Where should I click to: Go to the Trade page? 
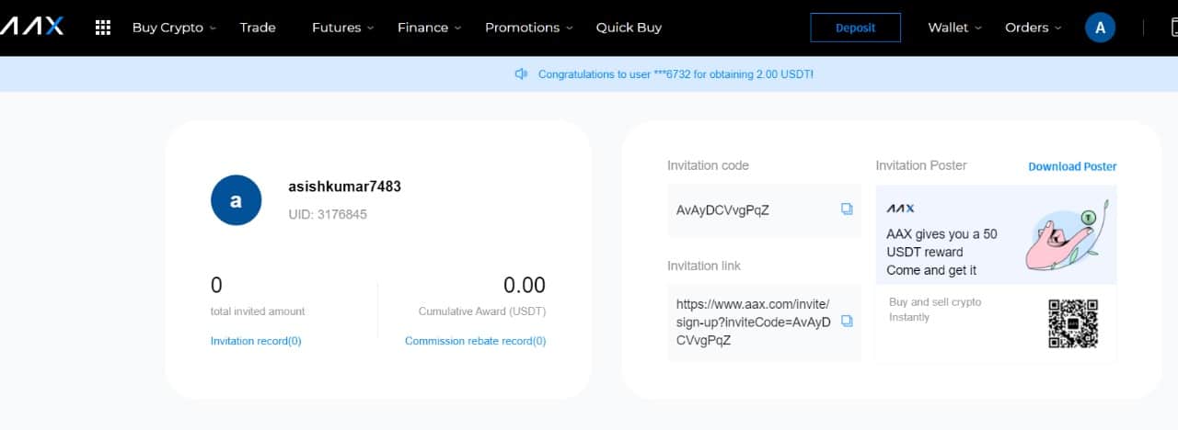[258, 28]
